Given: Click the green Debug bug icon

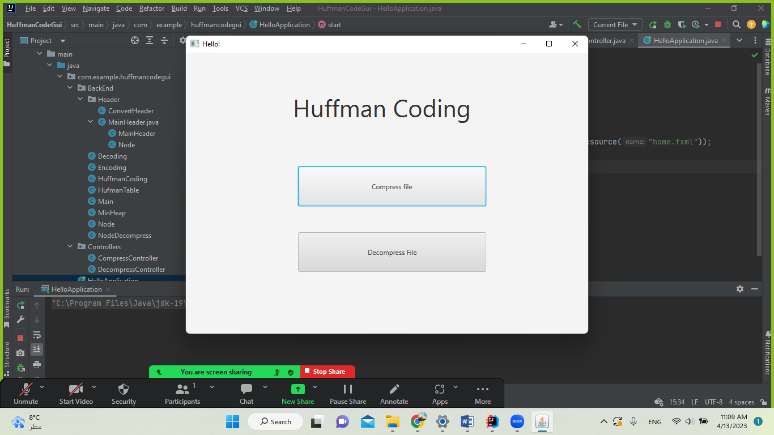Looking at the screenshot, I should tap(667, 24).
